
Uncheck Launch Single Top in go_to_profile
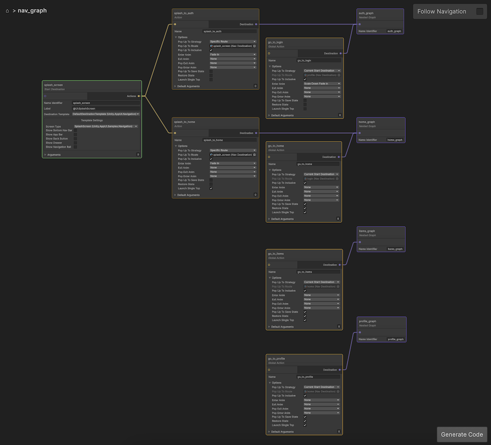coord(305,425)
